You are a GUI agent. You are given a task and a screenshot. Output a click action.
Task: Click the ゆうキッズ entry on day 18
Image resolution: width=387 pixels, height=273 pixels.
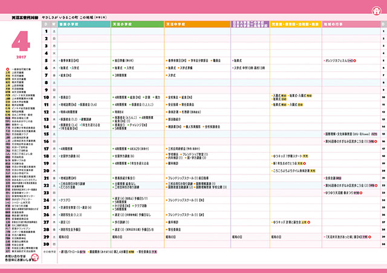tap(290, 156)
